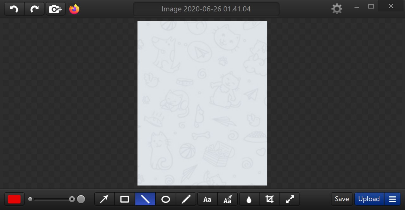Select the Resize image tool
This screenshot has height=210, width=405.
coord(290,199)
